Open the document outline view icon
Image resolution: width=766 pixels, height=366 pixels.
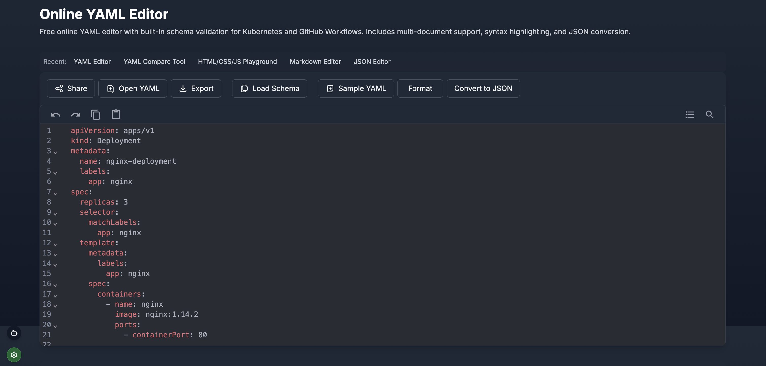pos(690,115)
